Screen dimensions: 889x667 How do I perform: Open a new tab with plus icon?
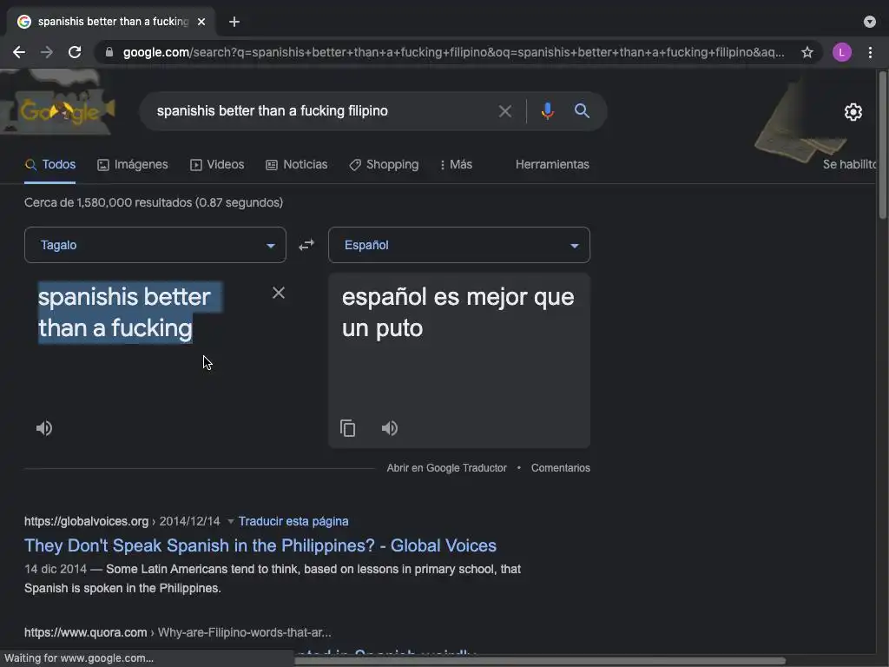(x=234, y=22)
